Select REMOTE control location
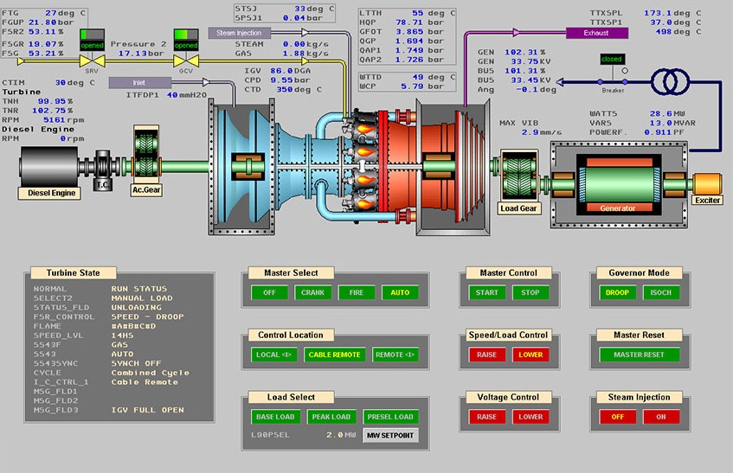 pyautogui.click(x=395, y=355)
